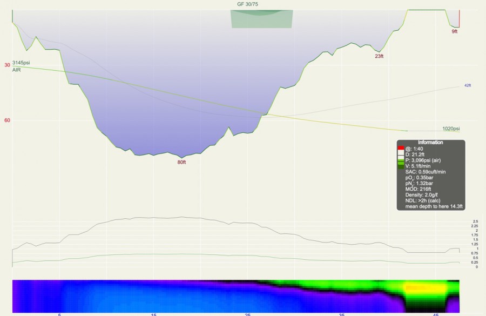
Task: Click the NDL value in Information box
Action: tap(424, 201)
